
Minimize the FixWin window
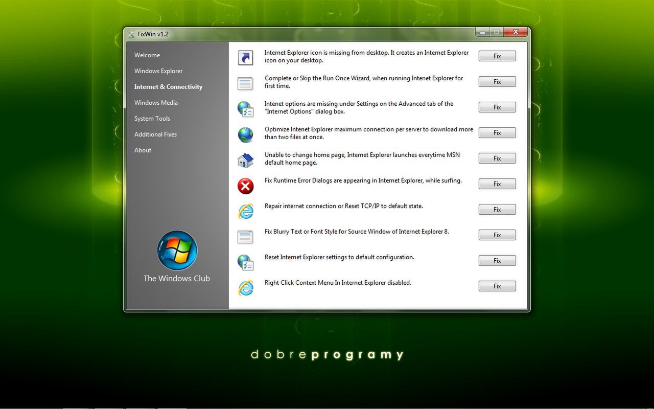click(482, 32)
